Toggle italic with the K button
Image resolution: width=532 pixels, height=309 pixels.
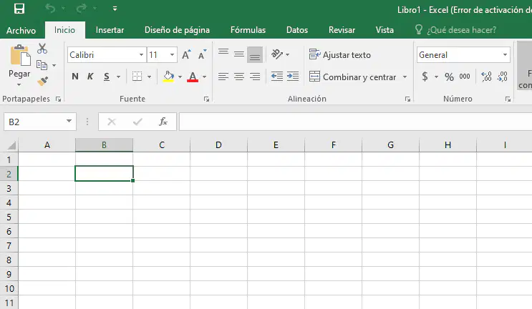[90, 77]
